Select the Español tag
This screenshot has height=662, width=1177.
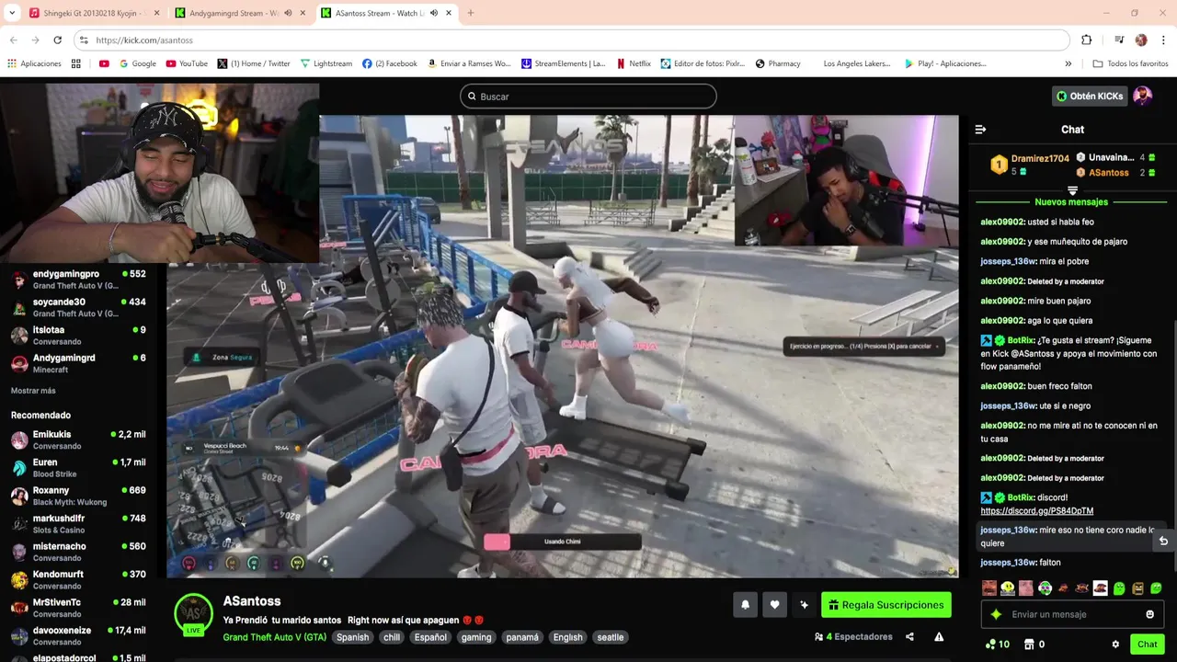(x=430, y=637)
